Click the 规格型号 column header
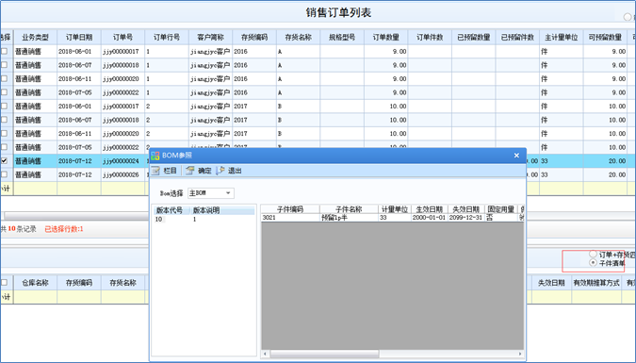This screenshot has width=636, height=363. 342,38
